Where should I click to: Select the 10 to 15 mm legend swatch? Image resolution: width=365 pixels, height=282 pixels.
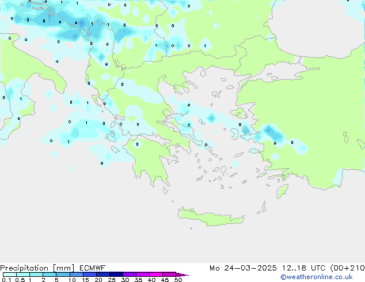[76, 275]
